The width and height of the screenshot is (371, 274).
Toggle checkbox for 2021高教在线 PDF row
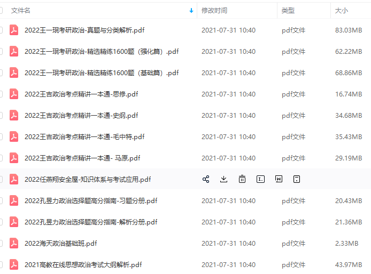click(1, 264)
